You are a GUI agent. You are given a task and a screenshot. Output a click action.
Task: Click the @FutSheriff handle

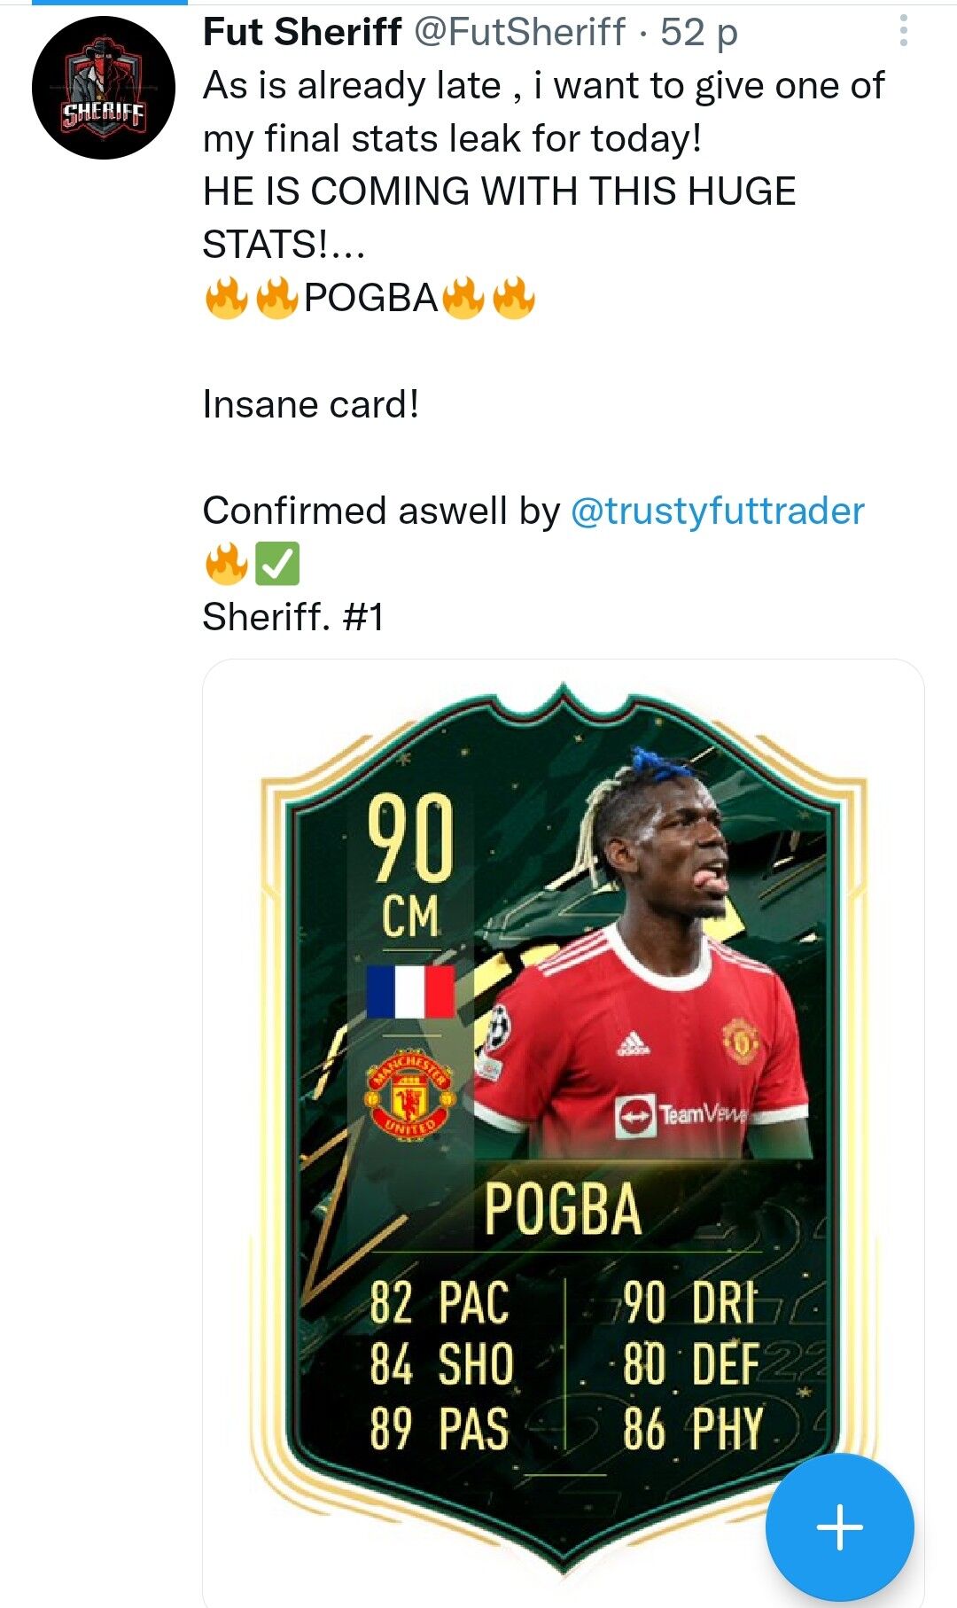tap(520, 32)
